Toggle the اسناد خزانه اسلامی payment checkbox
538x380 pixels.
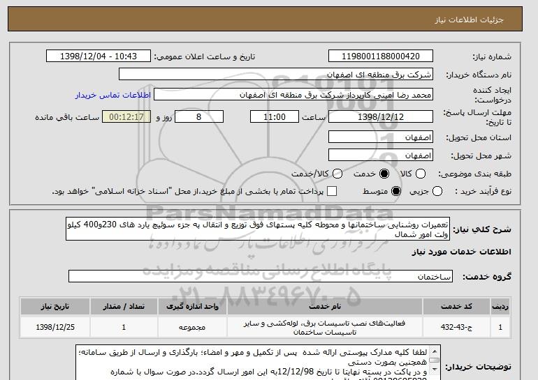332,191
